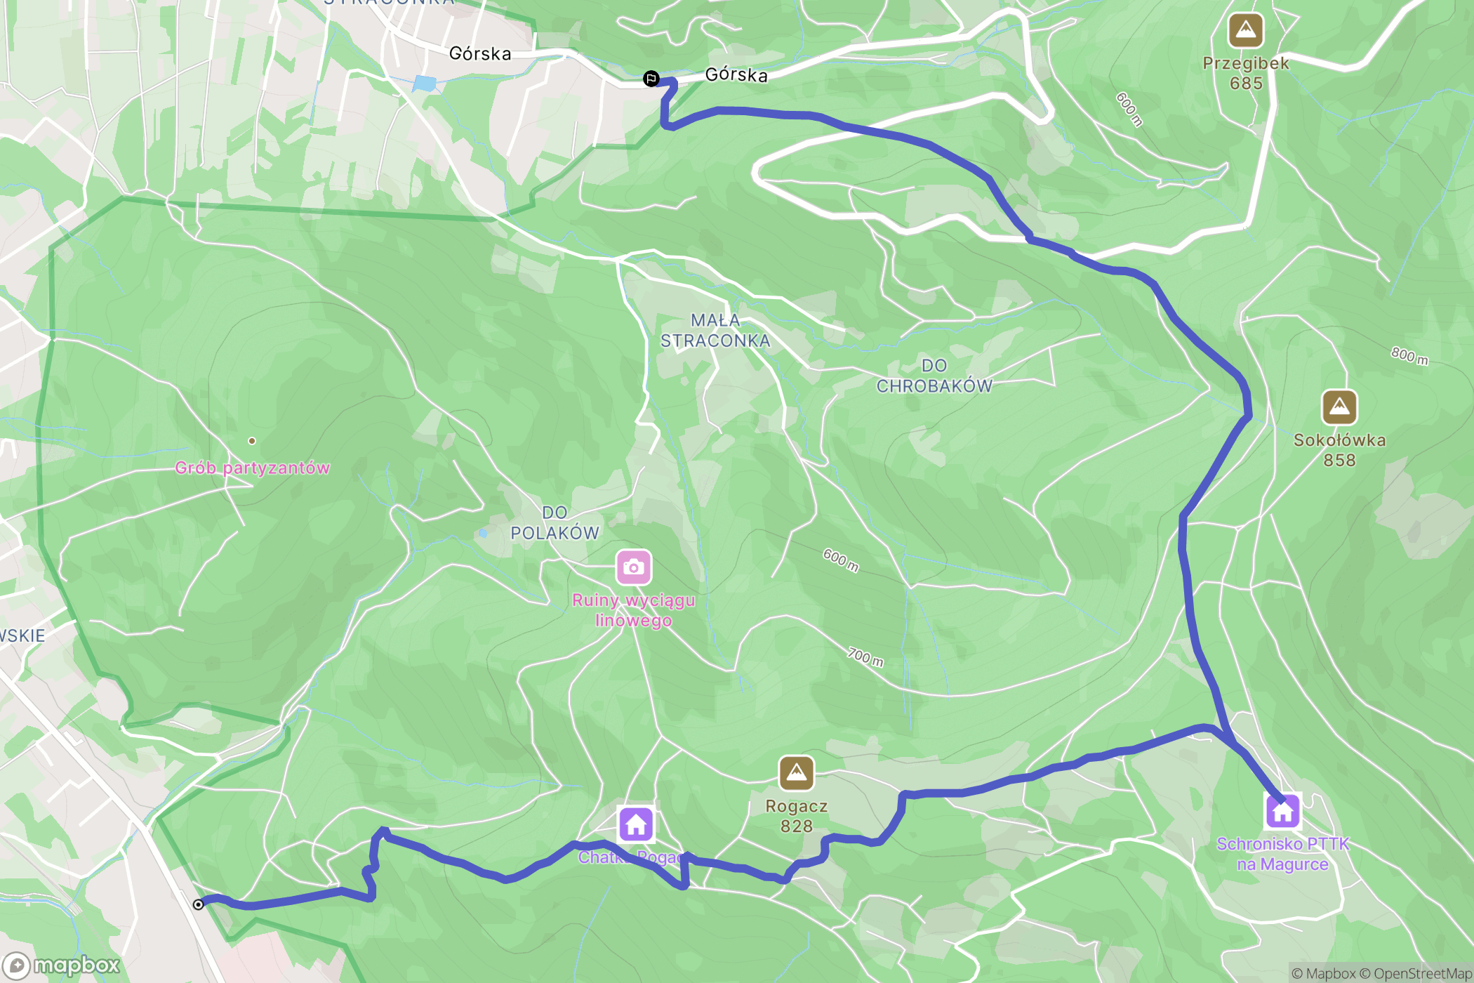Click the DO CHROBAKÓW place label
This screenshot has height=983, width=1474.
tap(934, 376)
